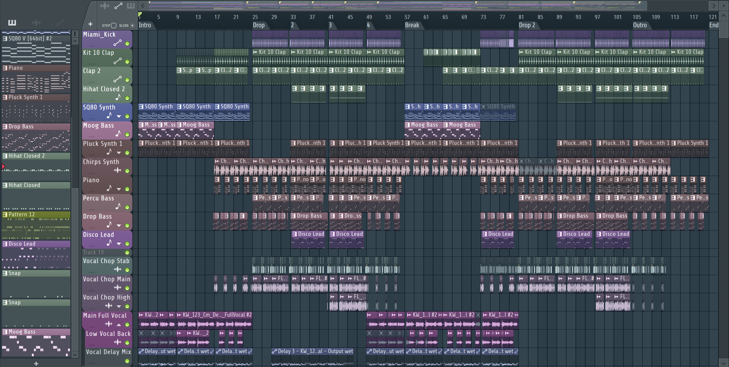This screenshot has width=729, height=367.
Task: Click the note icon on Piano track
Action: pos(109,188)
